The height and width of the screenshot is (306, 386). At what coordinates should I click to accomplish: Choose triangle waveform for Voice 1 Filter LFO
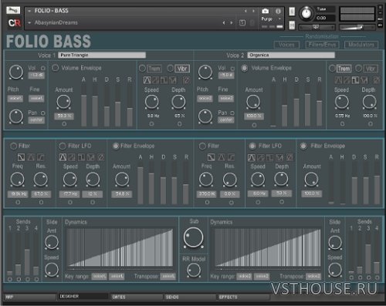[63, 157]
